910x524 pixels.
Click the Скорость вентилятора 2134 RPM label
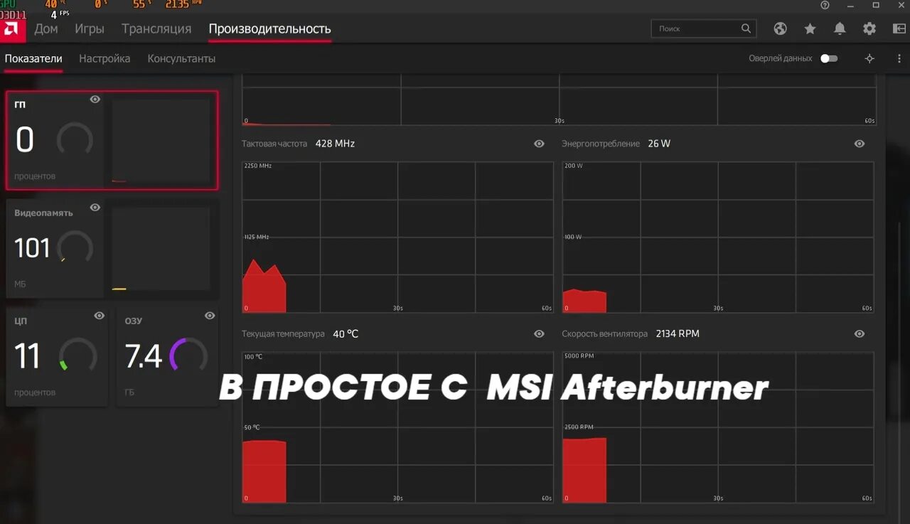(x=631, y=333)
